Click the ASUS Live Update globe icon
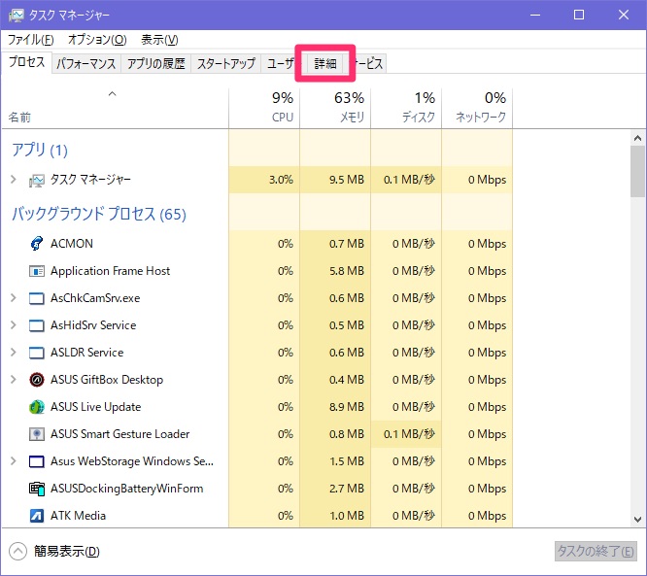647x576 pixels. (x=36, y=407)
